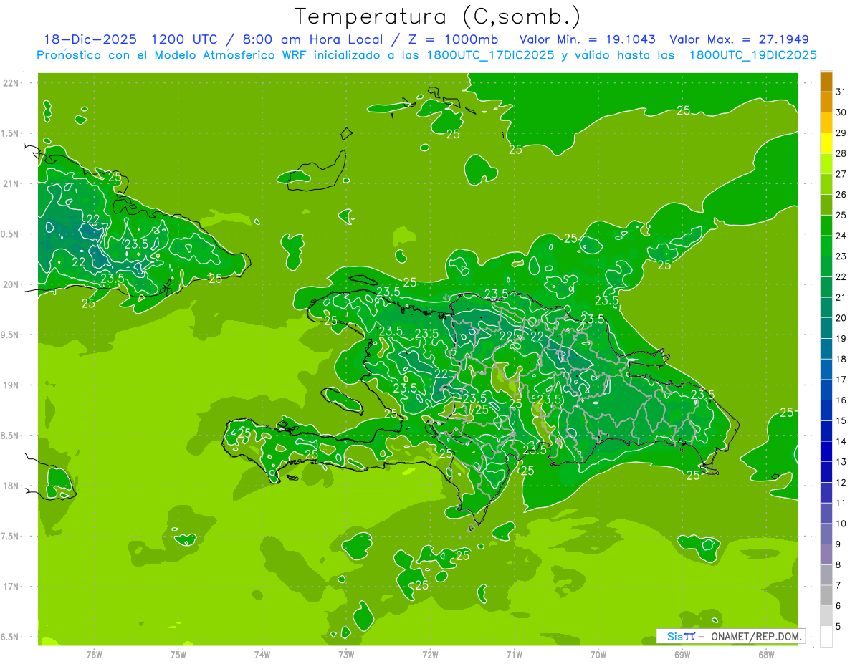Click the legend value 30

841,112
